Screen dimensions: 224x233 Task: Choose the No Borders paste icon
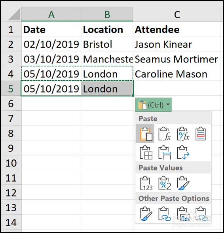click(146, 152)
